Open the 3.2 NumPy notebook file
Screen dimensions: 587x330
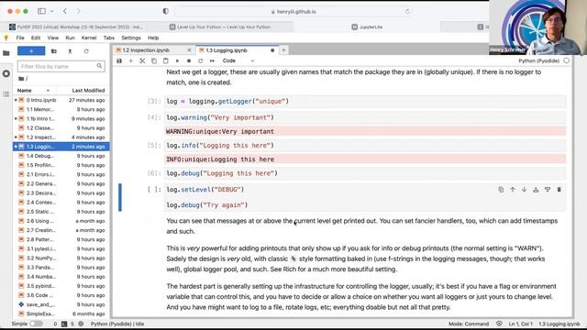61,258
